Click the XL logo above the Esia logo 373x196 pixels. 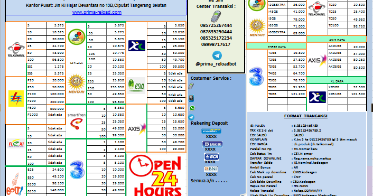pyautogui.click(x=136, y=45)
